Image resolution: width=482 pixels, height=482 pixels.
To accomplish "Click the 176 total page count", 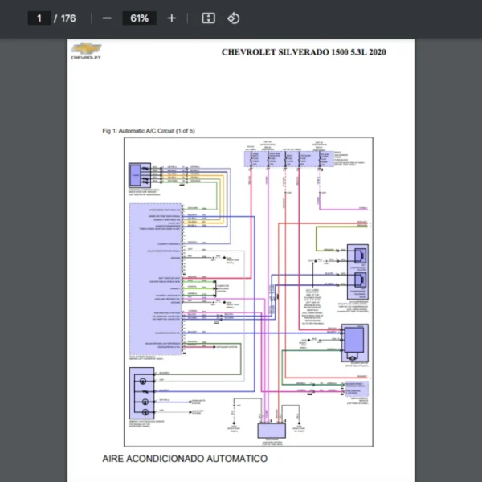I will coord(68,18).
